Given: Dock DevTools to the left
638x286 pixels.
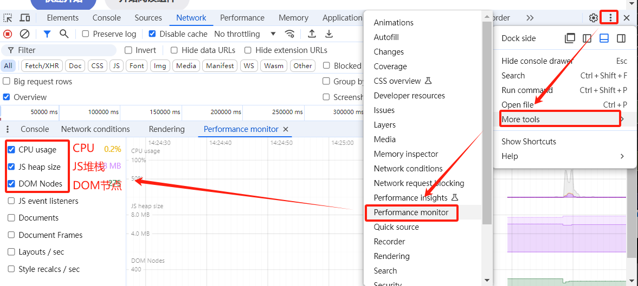Looking at the screenshot, I should [587, 38].
